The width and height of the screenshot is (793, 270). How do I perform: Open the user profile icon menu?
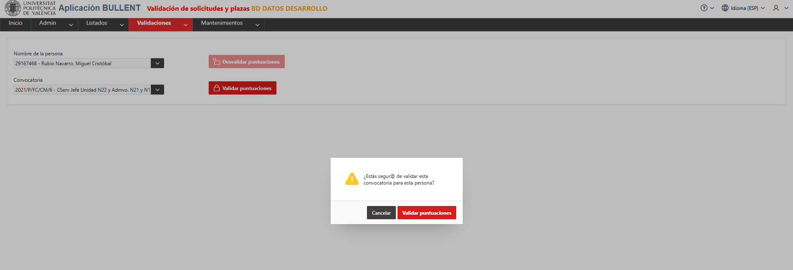coord(776,8)
